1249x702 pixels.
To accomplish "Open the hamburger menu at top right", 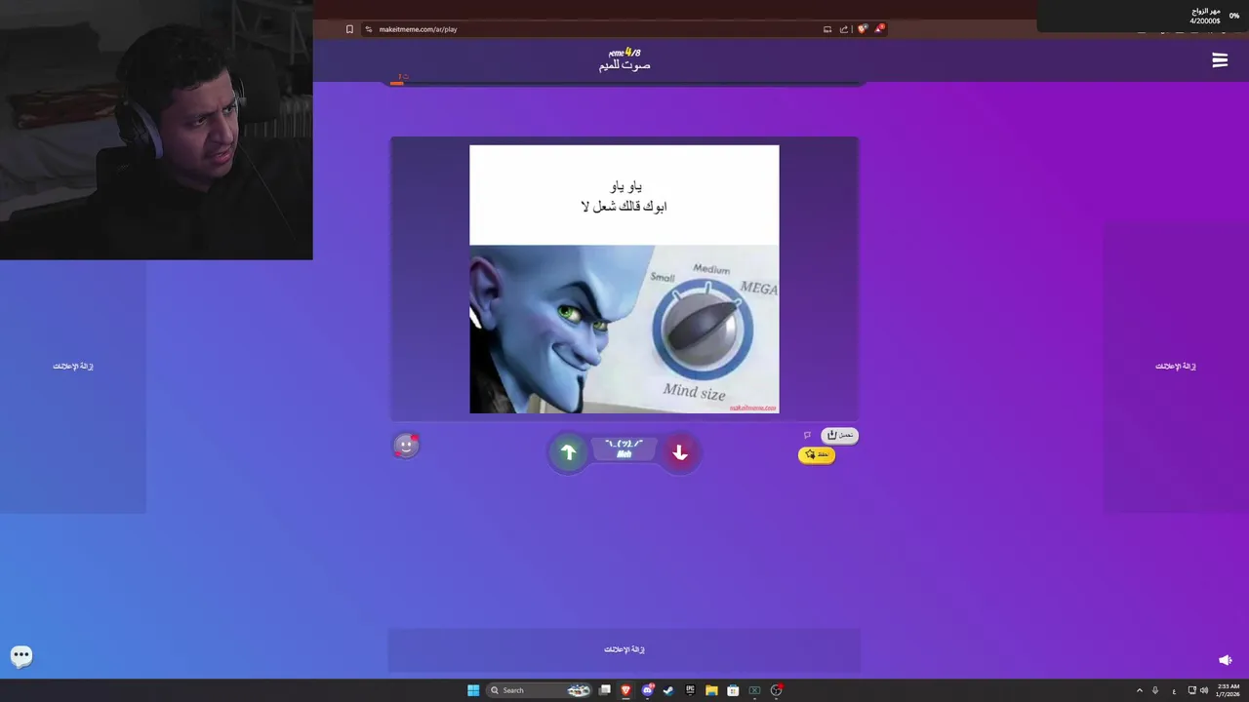I will [1220, 60].
